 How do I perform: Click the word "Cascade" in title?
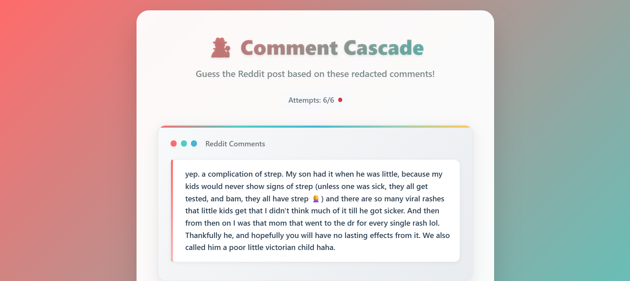(x=383, y=48)
